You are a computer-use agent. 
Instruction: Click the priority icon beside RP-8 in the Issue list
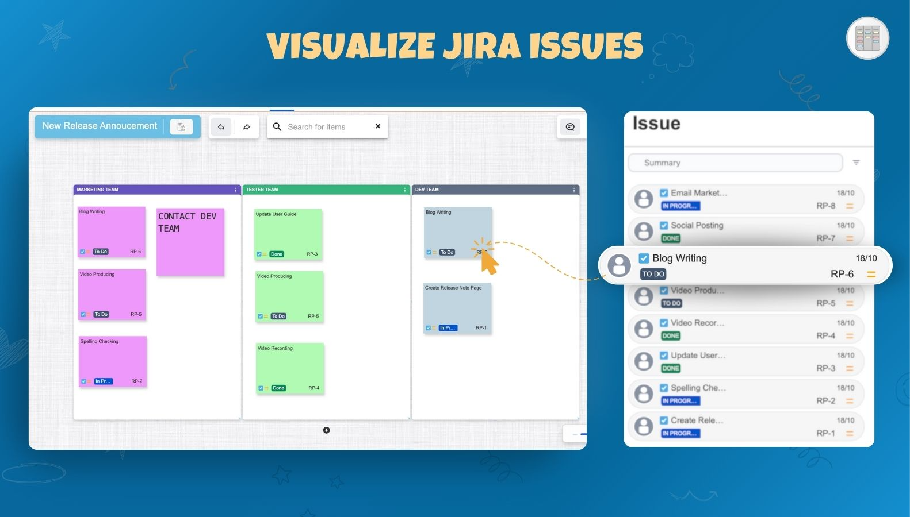(x=850, y=206)
